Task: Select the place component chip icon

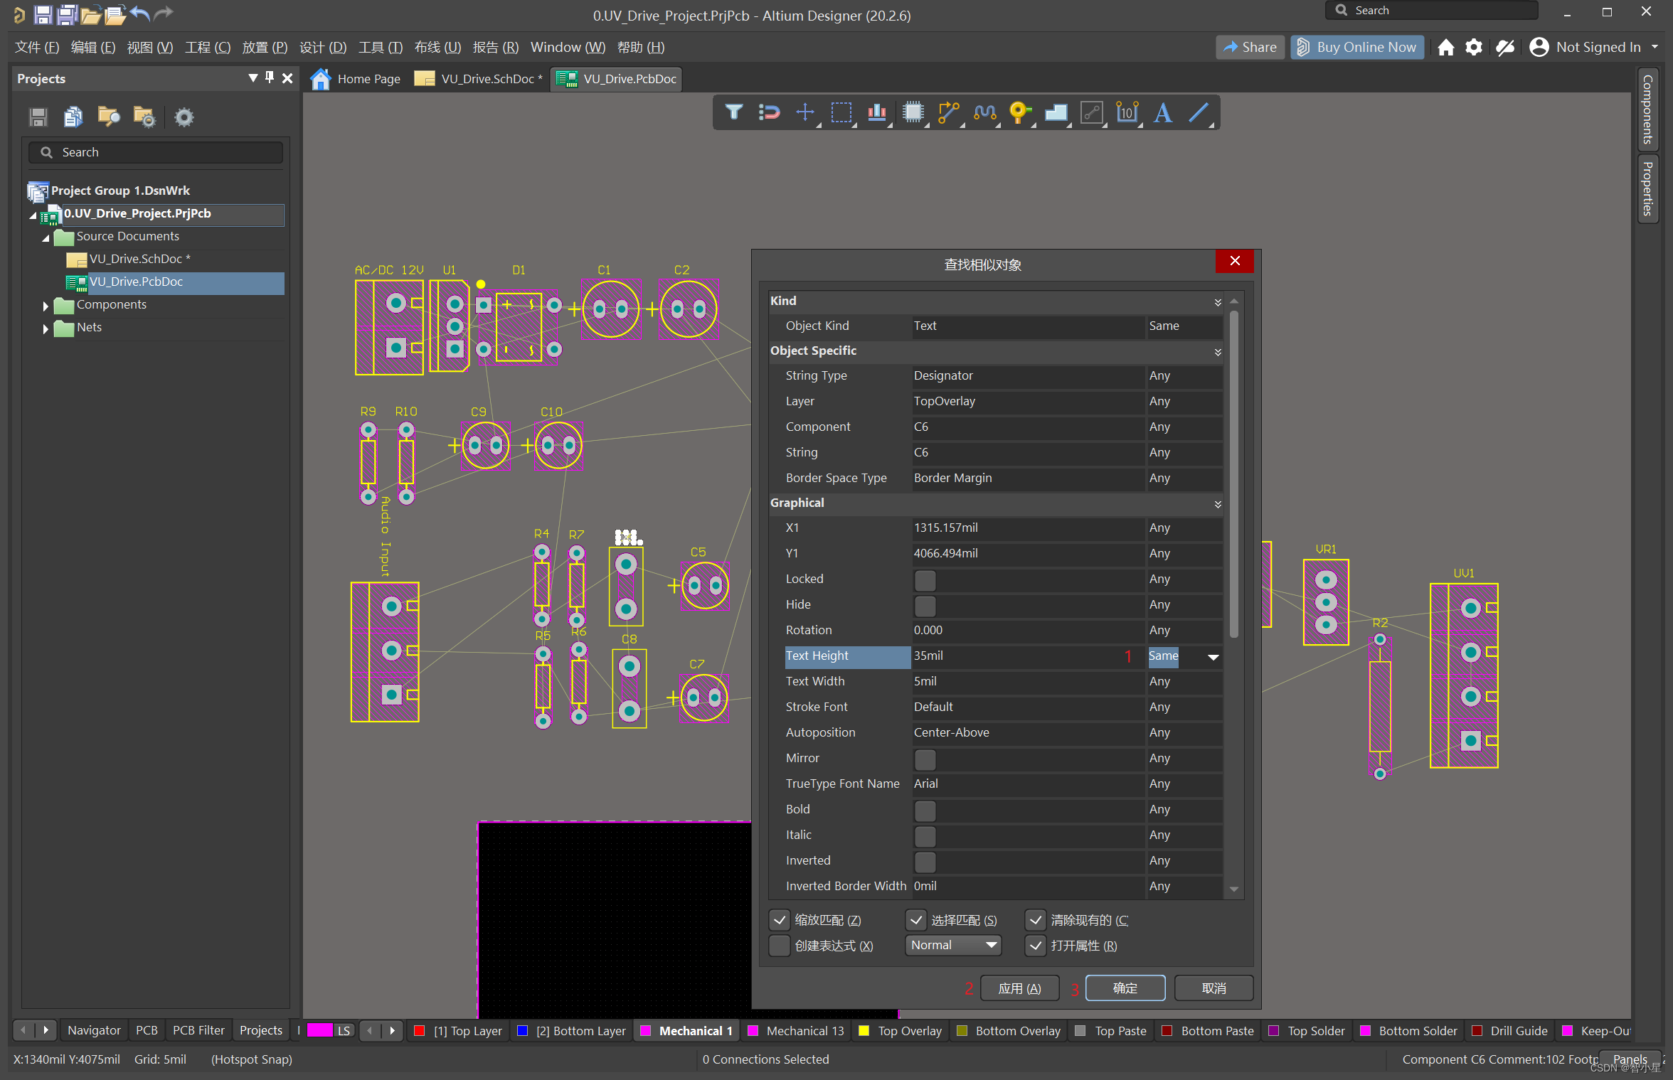Action: [x=913, y=112]
